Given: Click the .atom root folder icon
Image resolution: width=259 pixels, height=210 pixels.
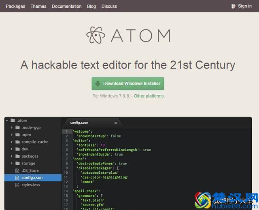Looking at the screenshot, I should (13, 121).
